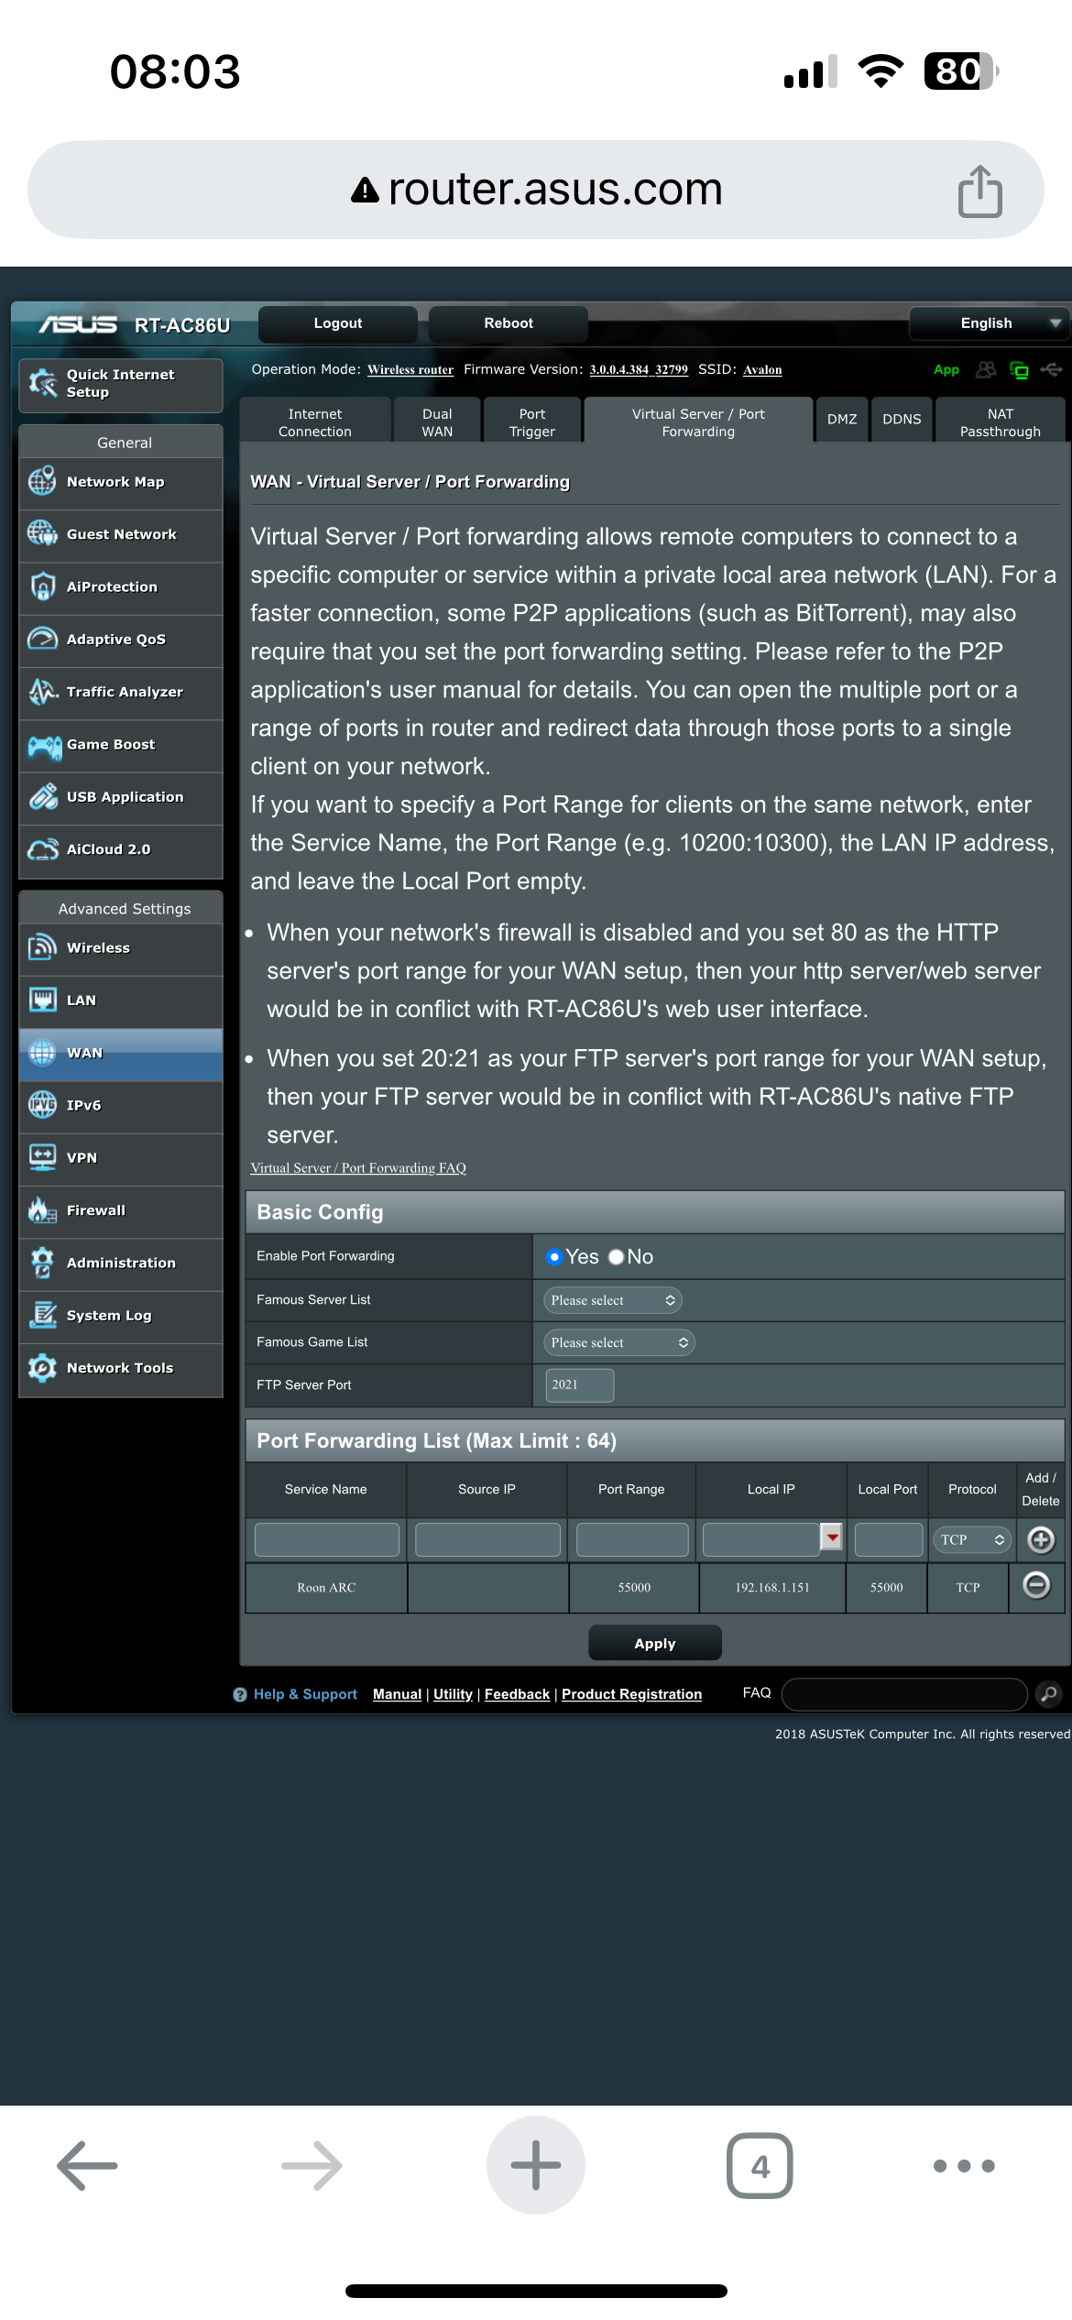Click the FTP Server Port field
The height and width of the screenshot is (2320, 1072).
pyautogui.click(x=579, y=1384)
